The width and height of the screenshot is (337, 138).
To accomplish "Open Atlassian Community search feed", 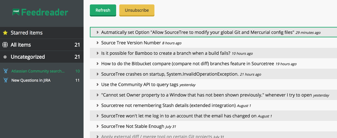I will pyautogui.click(x=38, y=71).
